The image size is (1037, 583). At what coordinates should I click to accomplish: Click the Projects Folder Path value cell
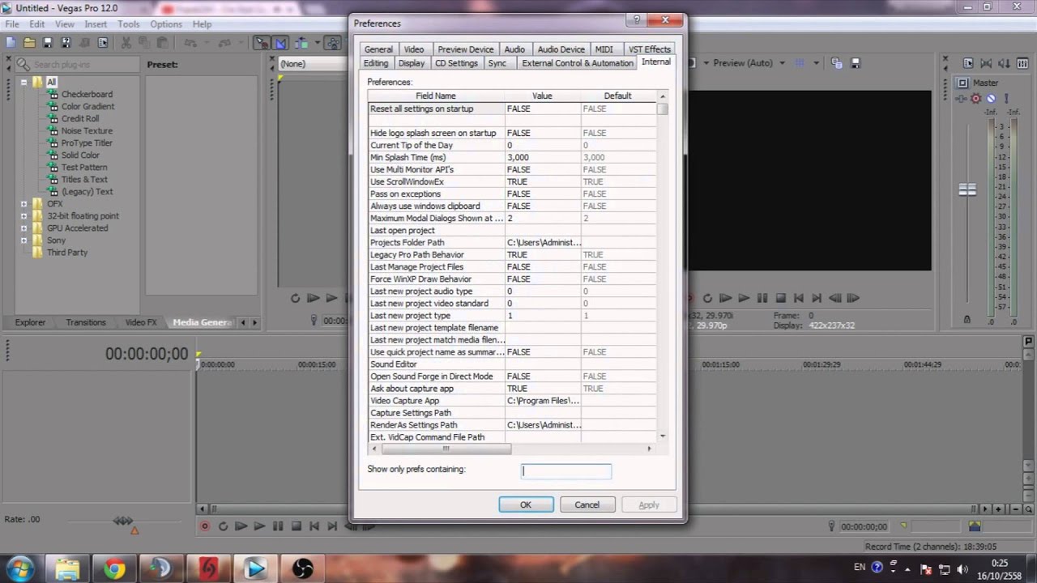coord(543,242)
